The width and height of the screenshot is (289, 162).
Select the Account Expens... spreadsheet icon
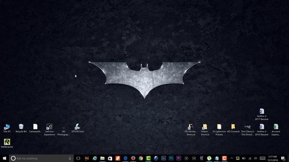click(276, 130)
